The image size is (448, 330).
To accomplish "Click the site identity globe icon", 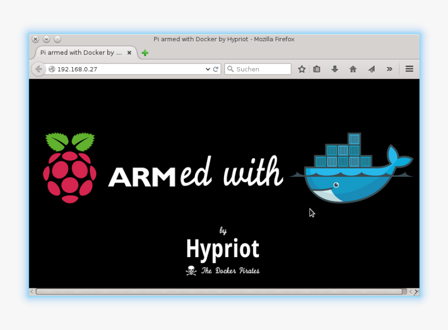I will click(x=52, y=69).
